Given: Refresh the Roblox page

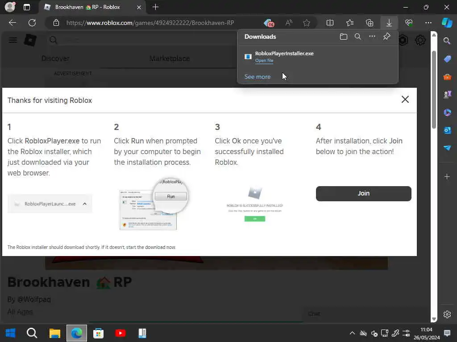Looking at the screenshot, I should pyautogui.click(x=32, y=23).
